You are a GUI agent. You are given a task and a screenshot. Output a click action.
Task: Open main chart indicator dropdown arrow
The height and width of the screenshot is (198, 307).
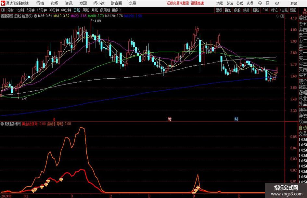tap(35, 16)
